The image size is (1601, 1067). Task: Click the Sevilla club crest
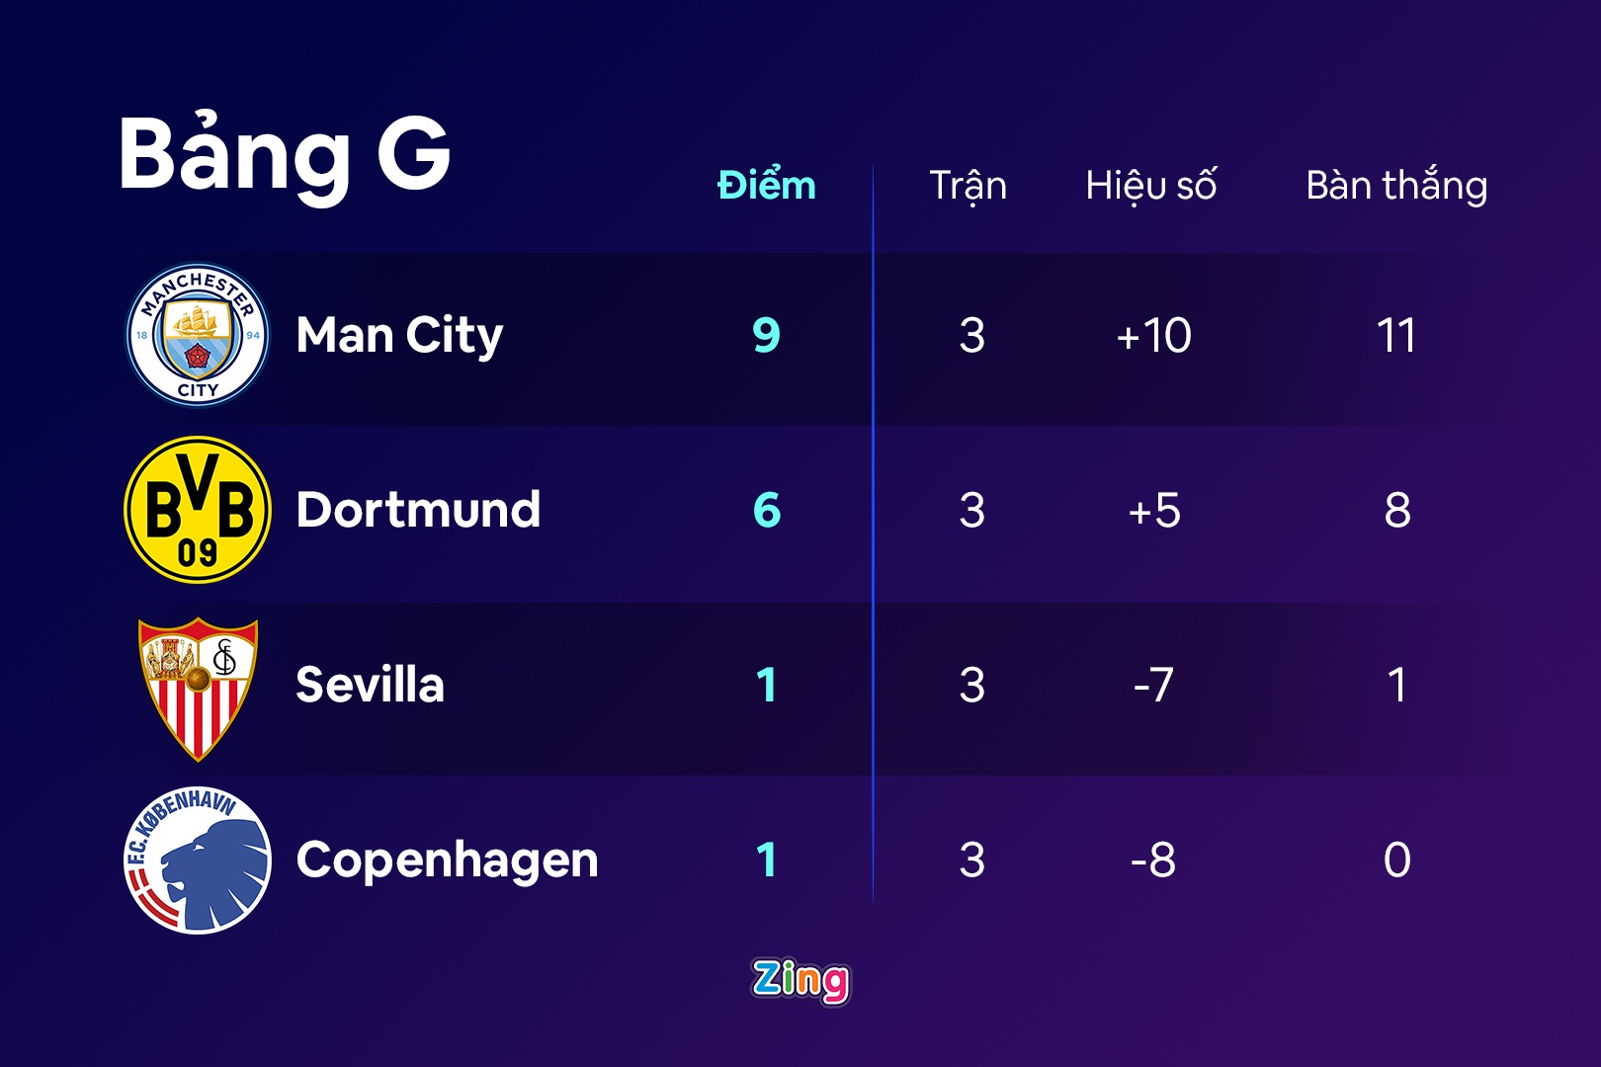pyautogui.click(x=198, y=688)
